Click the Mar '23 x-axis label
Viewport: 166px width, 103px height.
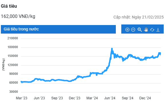click(22, 98)
